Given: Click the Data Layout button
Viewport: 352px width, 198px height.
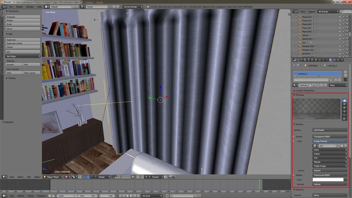Looking at the screenshot, I should tap(31, 73).
